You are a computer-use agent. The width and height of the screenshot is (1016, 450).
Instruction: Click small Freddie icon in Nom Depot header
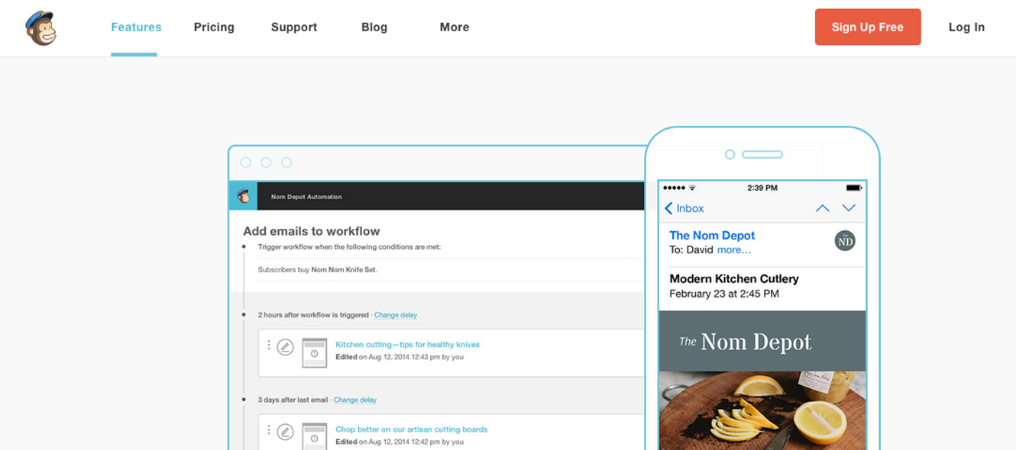pyautogui.click(x=244, y=196)
